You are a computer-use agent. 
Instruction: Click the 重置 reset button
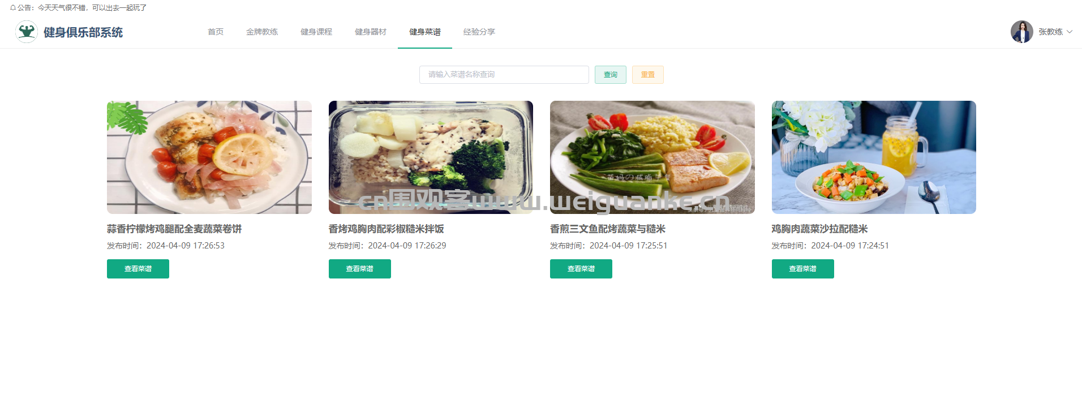tap(648, 75)
